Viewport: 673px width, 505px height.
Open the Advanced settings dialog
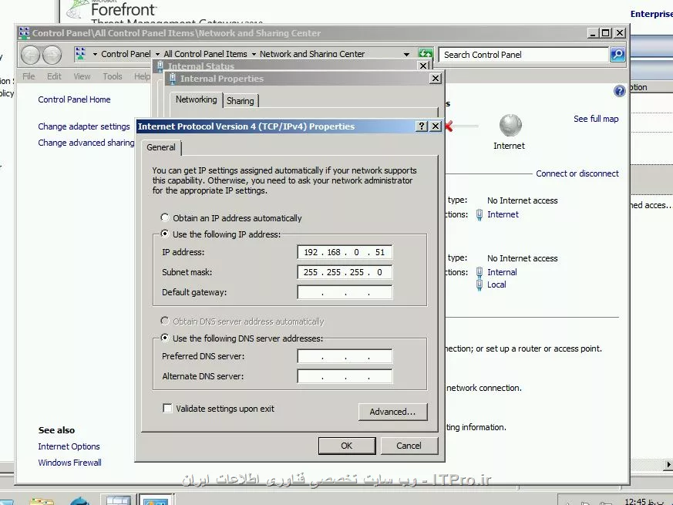coord(392,412)
